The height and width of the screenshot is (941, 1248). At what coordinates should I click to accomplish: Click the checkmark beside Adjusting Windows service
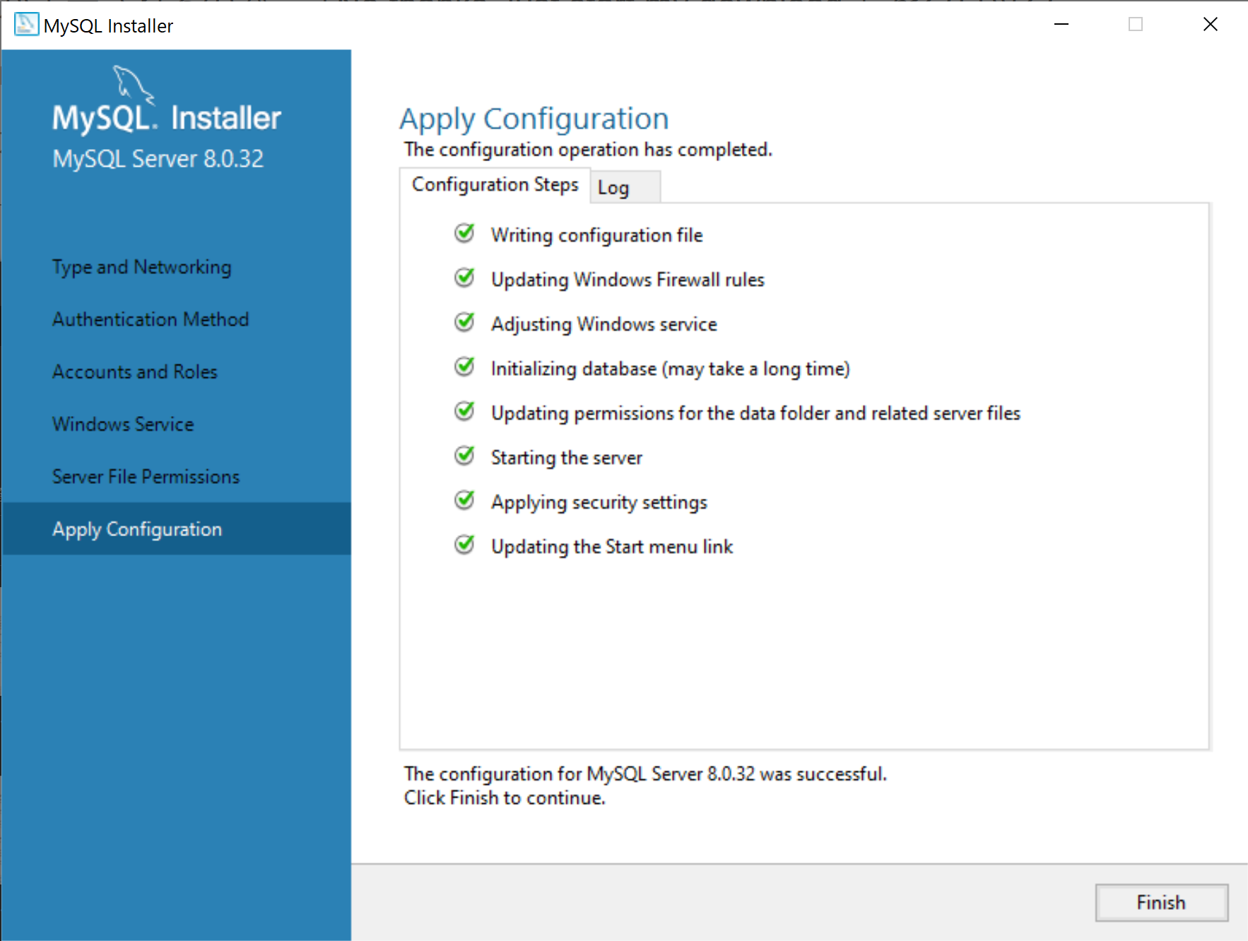pos(464,322)
